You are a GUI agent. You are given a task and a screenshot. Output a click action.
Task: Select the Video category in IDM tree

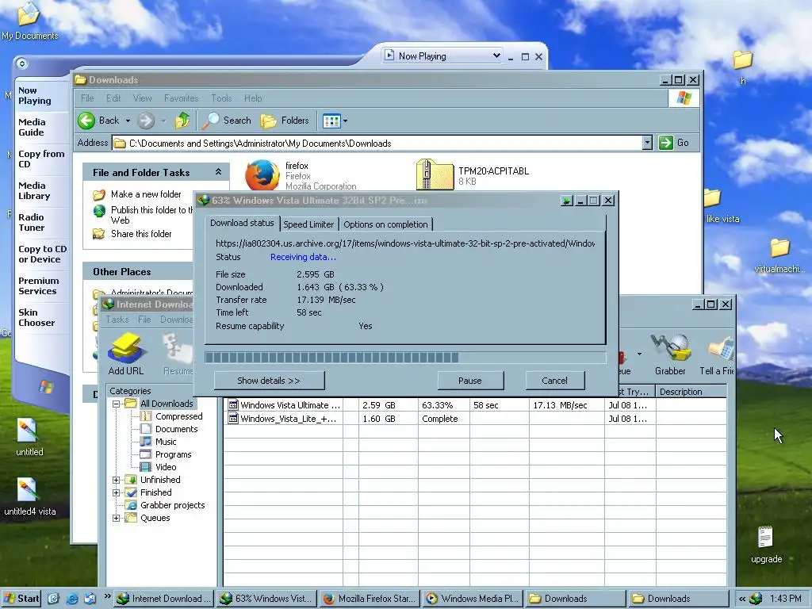pyautogui.click(x=166, y=467)
